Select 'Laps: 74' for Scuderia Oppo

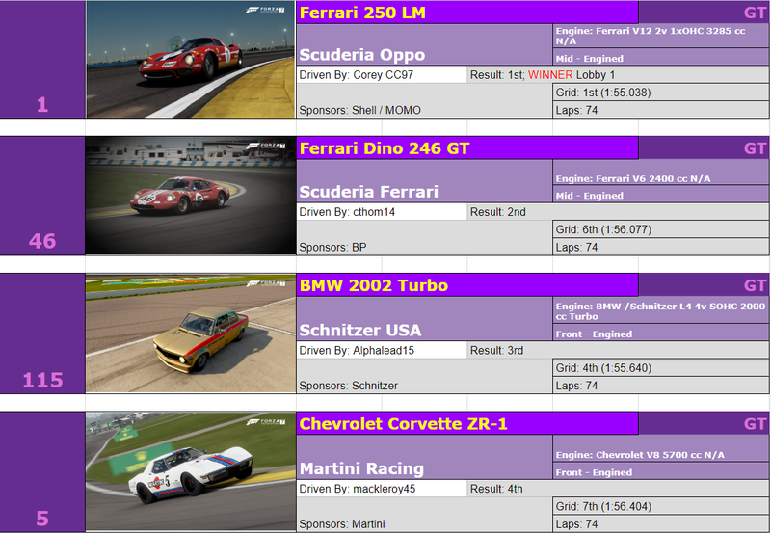pos(661,110)
